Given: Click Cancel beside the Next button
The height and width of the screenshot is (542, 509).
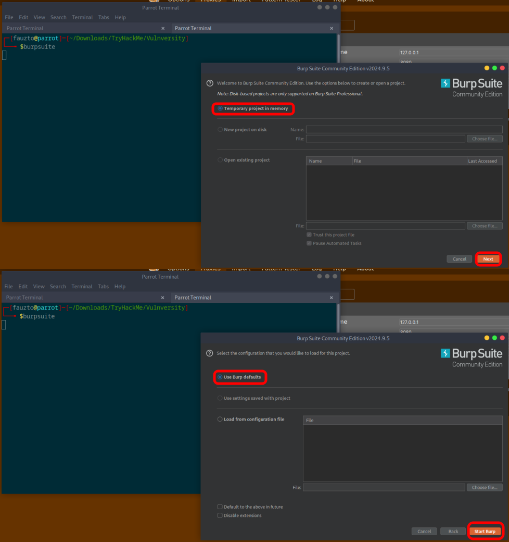Looking at the screenshot, I should coord(460,259).
